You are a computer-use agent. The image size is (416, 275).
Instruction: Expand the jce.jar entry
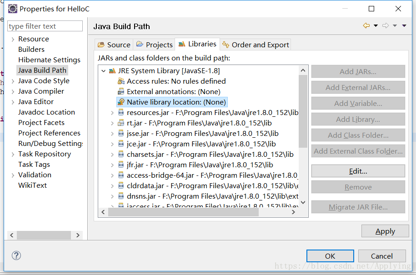coord(112,144)
